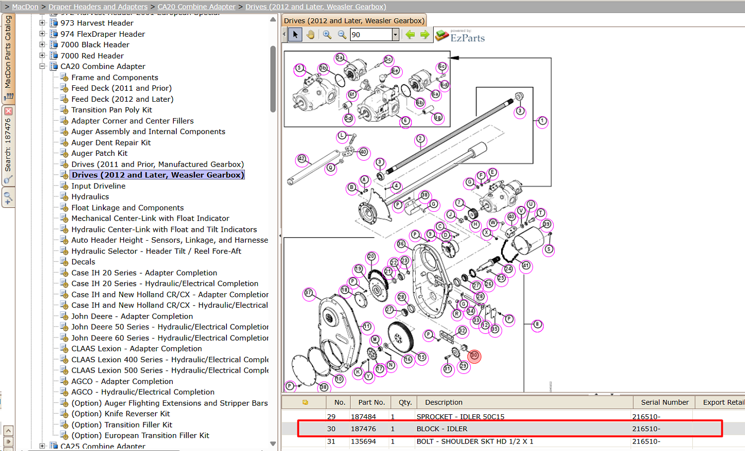Image resolution: width=745 pixels, height=451 pixels.
Task: Click callout 1 in the diagram
Action: pyautogui.click(x=542, y=121)
